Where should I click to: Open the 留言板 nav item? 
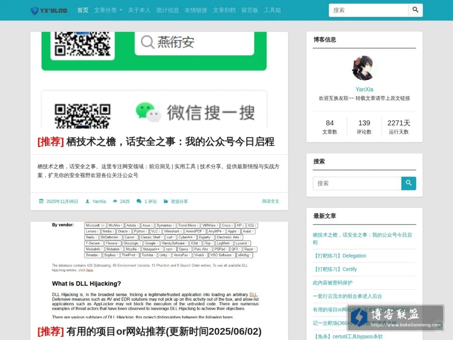(250, 10)
